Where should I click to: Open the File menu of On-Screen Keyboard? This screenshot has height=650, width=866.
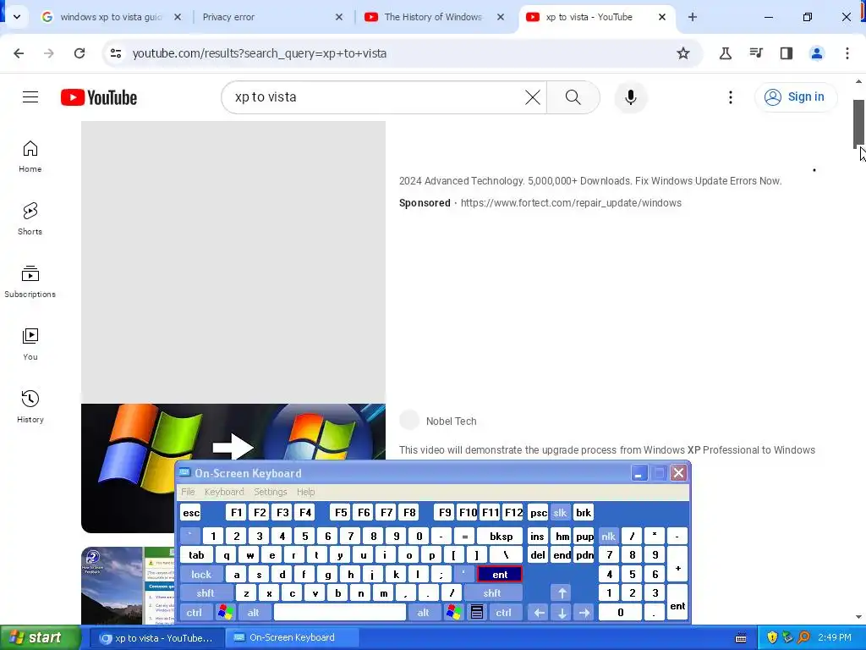(x=189, y=492)
